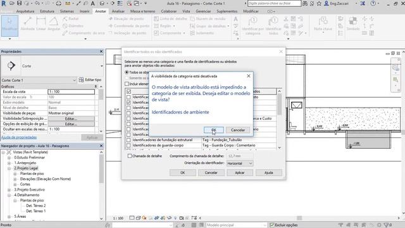Click the Save icon in quick access toolbar

pos(20,3)
